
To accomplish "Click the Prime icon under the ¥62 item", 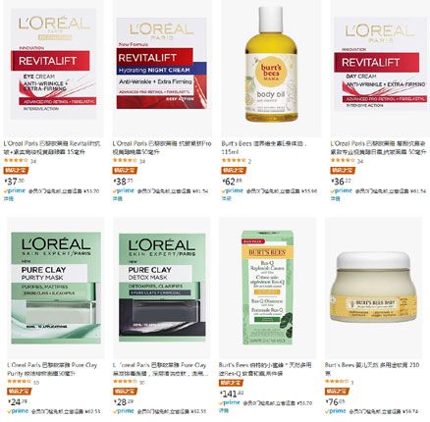I will (233, 190).
